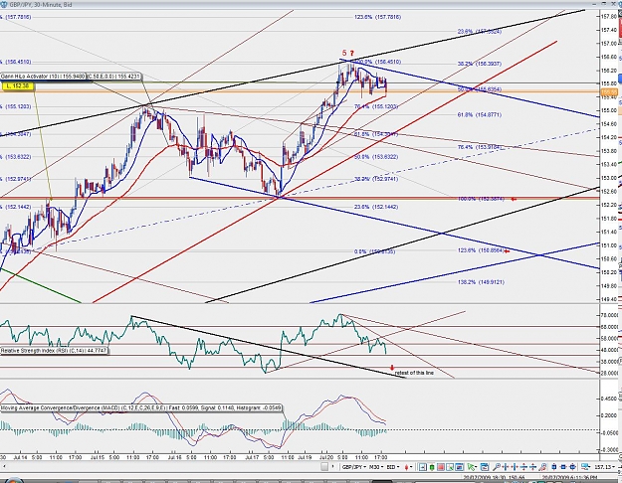
Task: Click the current price marker on price axis
Action: click(x=610, y=91)
